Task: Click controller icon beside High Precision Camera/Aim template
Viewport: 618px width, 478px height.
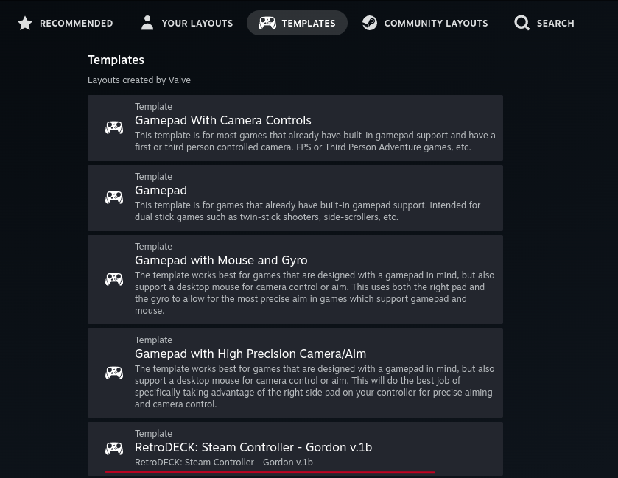Action: point(114,373)
